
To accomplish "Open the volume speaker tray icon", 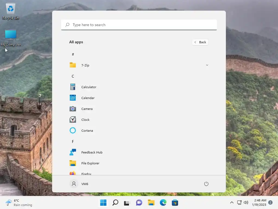I will click(x=246, y=202).
